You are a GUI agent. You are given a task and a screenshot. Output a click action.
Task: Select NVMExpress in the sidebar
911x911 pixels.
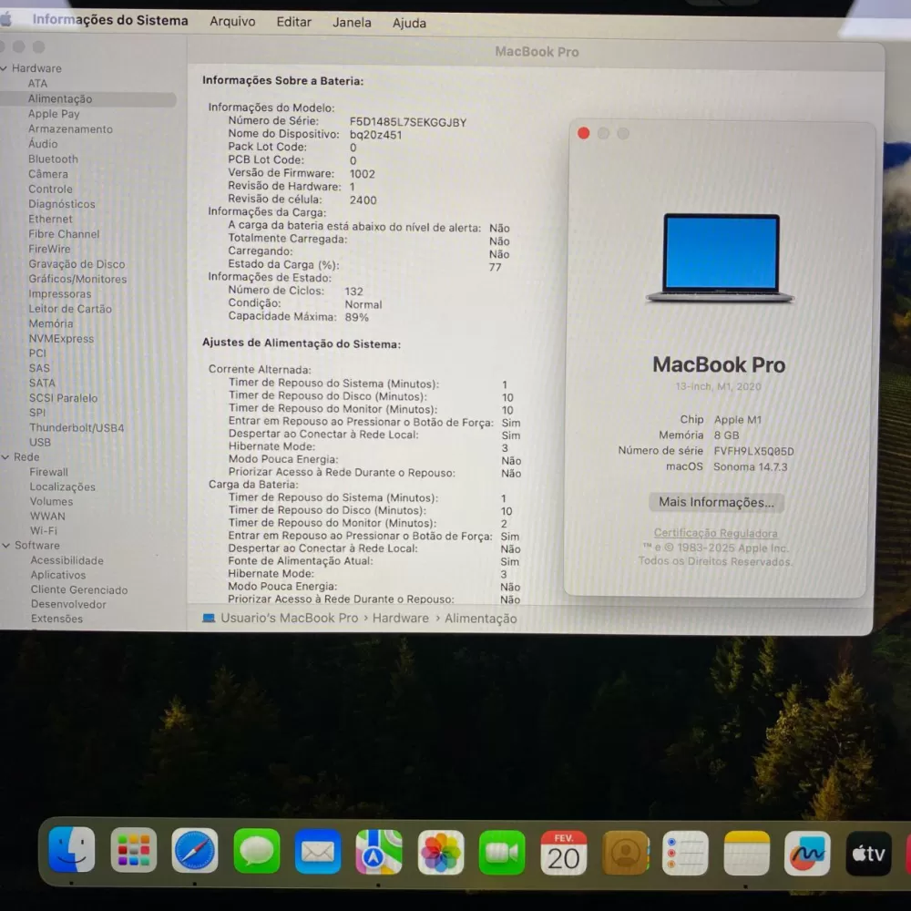pos(62,339)
